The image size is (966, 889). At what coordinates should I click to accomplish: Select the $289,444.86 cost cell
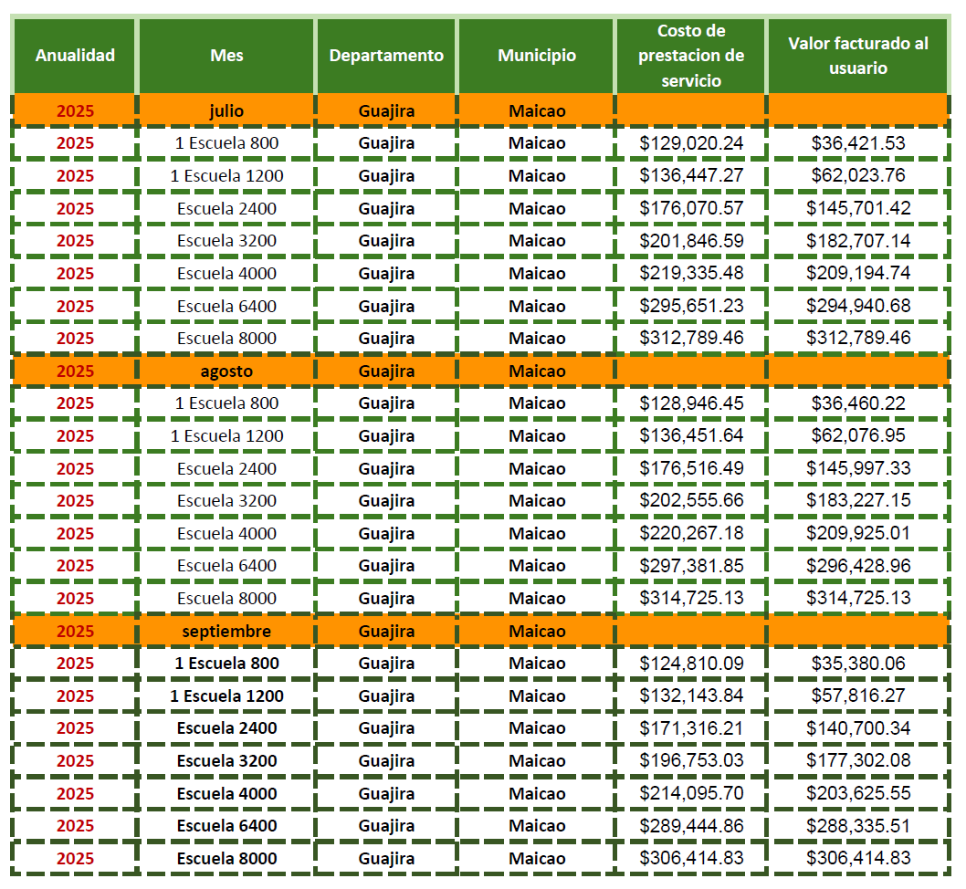pyautogui.click(x=691, y=826)
